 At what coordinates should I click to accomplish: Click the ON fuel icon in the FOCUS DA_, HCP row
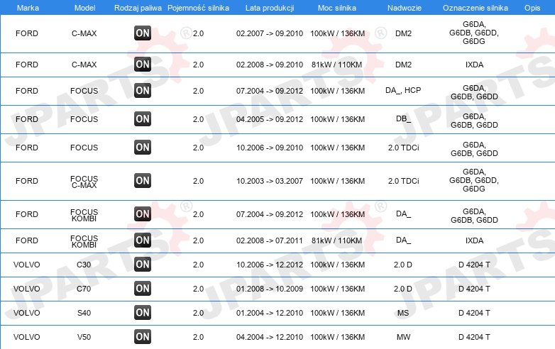click(143, 91)
